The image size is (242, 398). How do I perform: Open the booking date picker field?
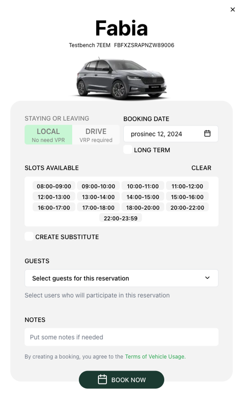coord(165,134)
